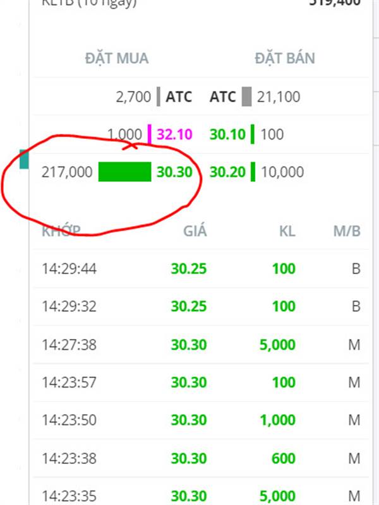Click the sell ATC label

coord(223,97)
